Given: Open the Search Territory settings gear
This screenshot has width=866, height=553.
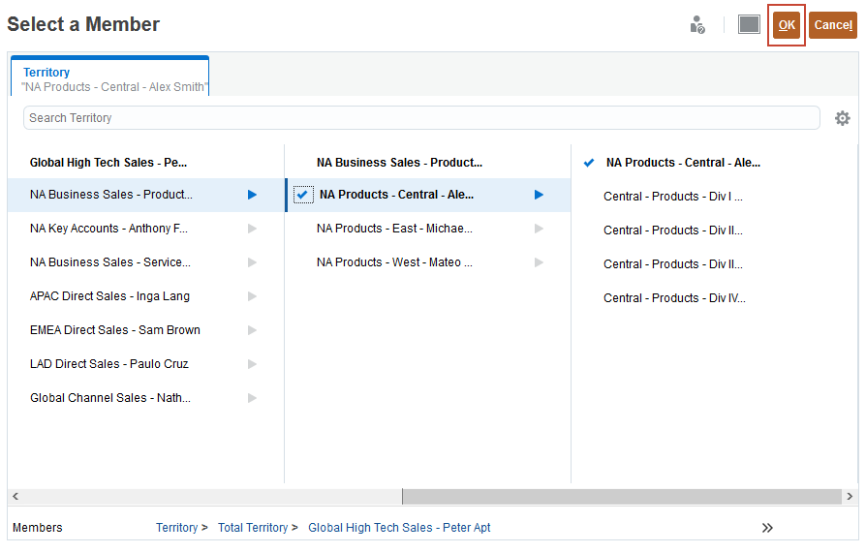Looking at the screenshot, I should point(842,118).
